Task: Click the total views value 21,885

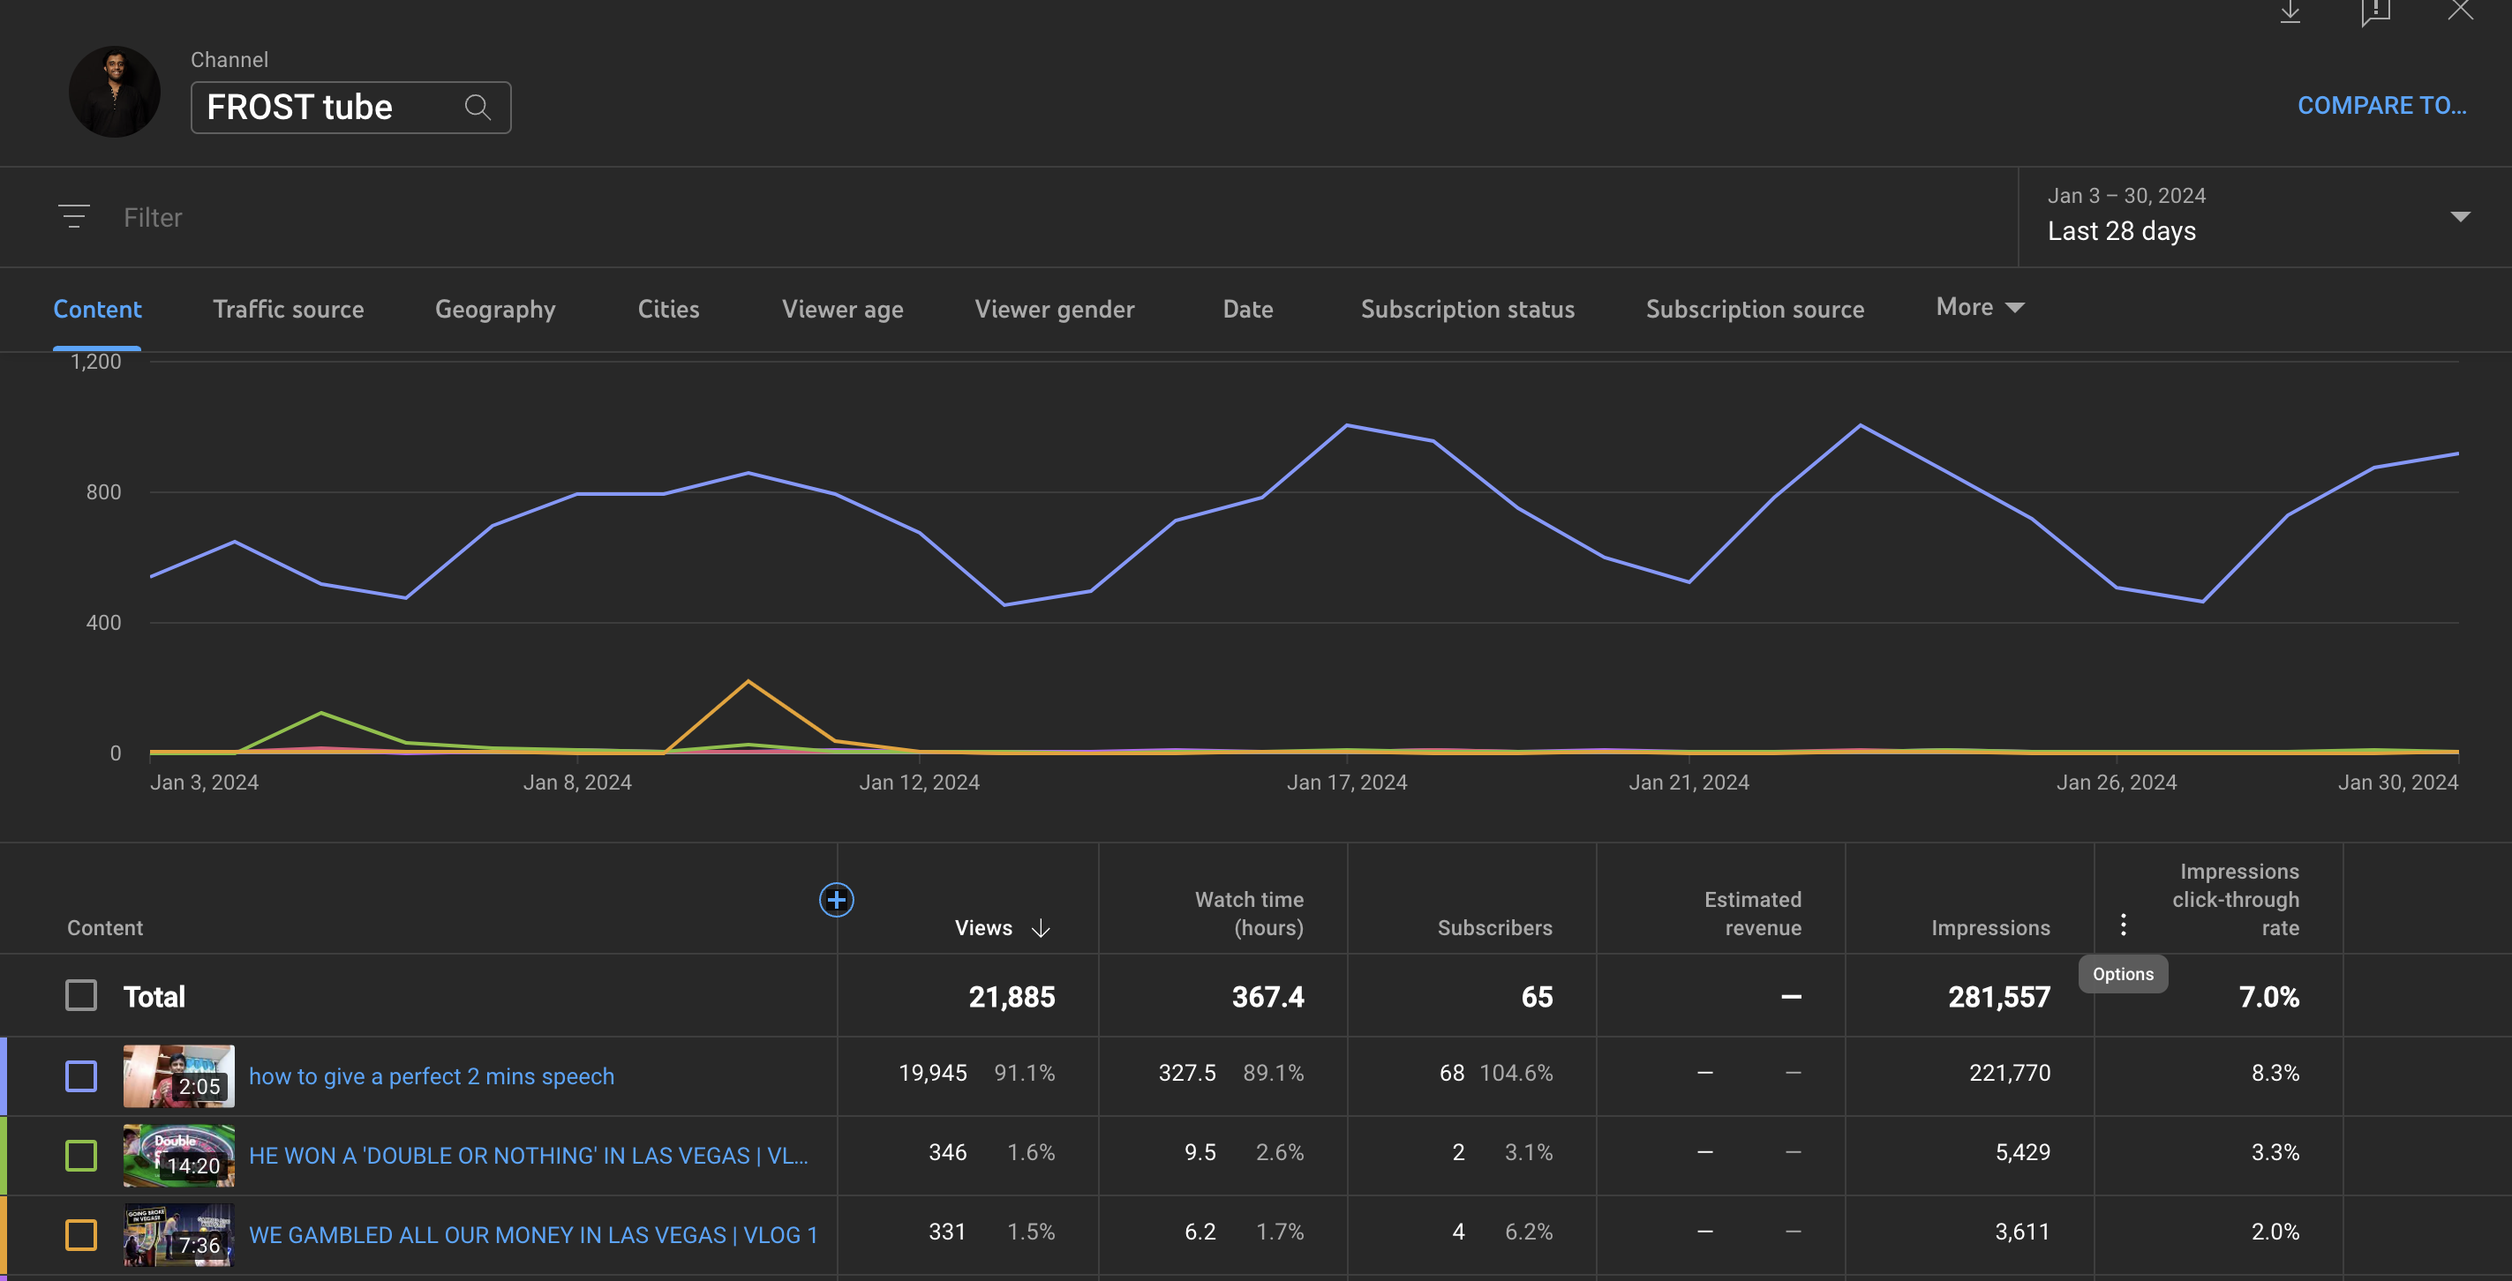Action: point(1012,996)
